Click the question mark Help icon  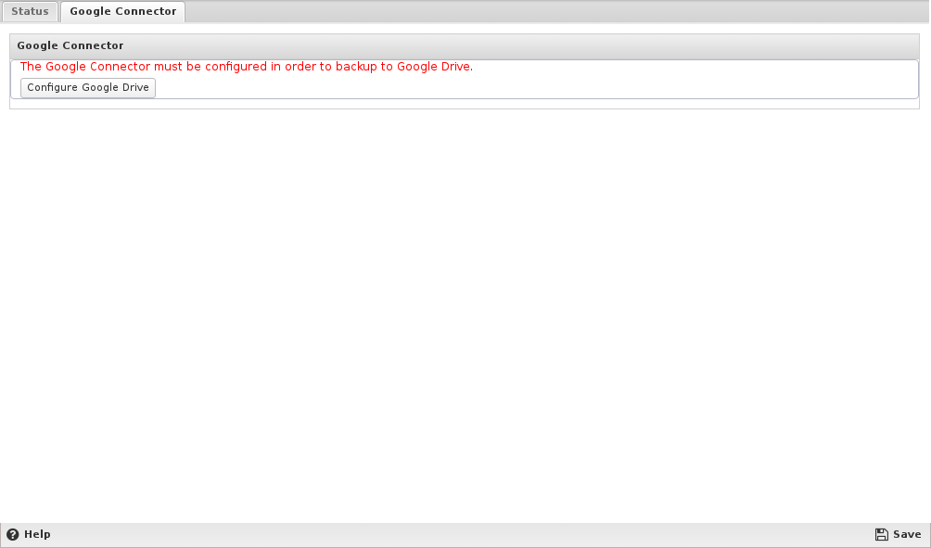(x=12, y=534)
